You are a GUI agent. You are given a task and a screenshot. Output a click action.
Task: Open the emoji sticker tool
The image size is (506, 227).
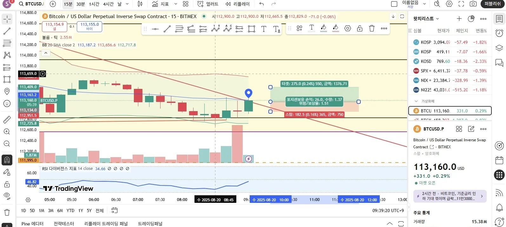[x=7, y=103]
